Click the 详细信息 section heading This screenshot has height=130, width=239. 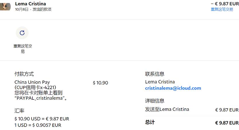[x=155, y=101]
